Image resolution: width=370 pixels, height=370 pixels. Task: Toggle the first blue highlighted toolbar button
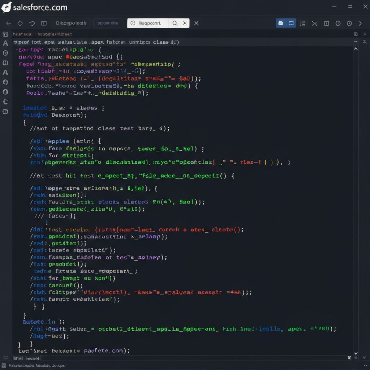tap(281, 23)
